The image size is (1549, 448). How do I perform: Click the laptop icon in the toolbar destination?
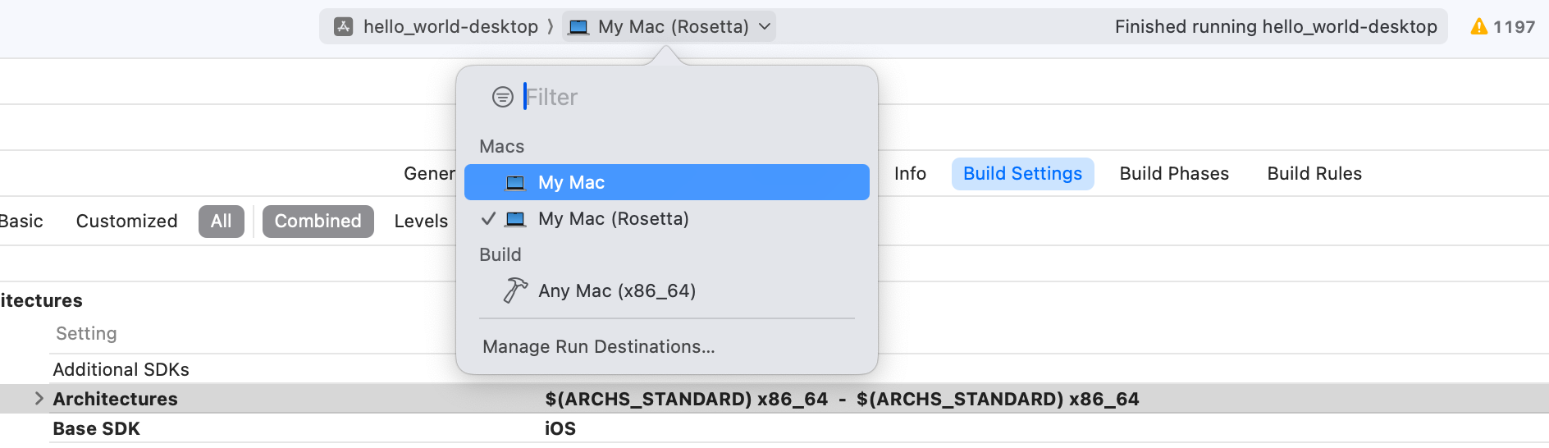coord(578,27)
